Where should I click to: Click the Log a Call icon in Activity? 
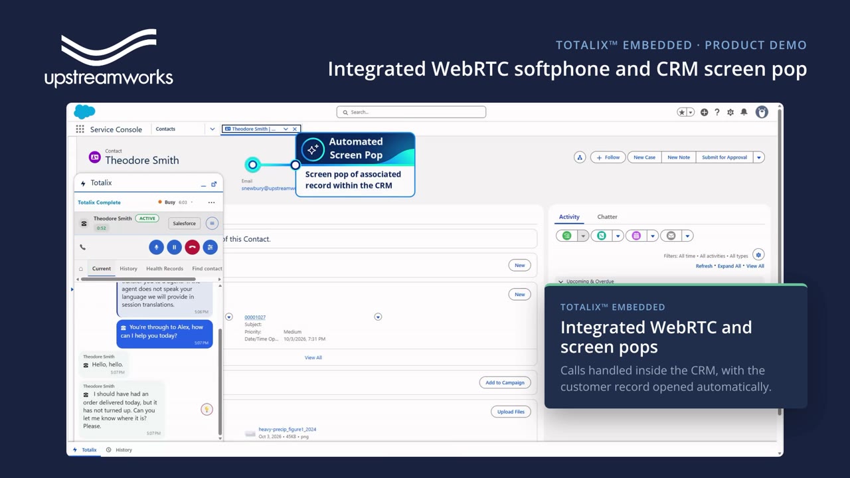[x=602, y=236]
